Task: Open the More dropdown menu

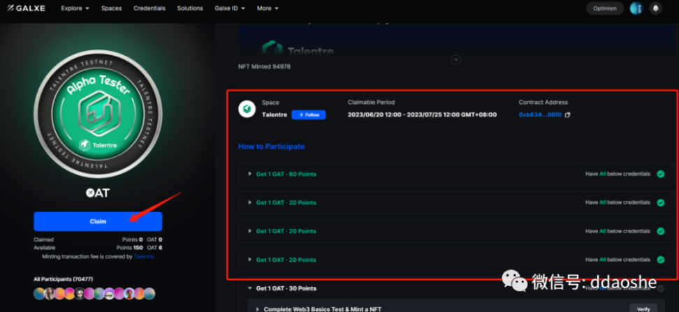Action: tap(268, 8)
